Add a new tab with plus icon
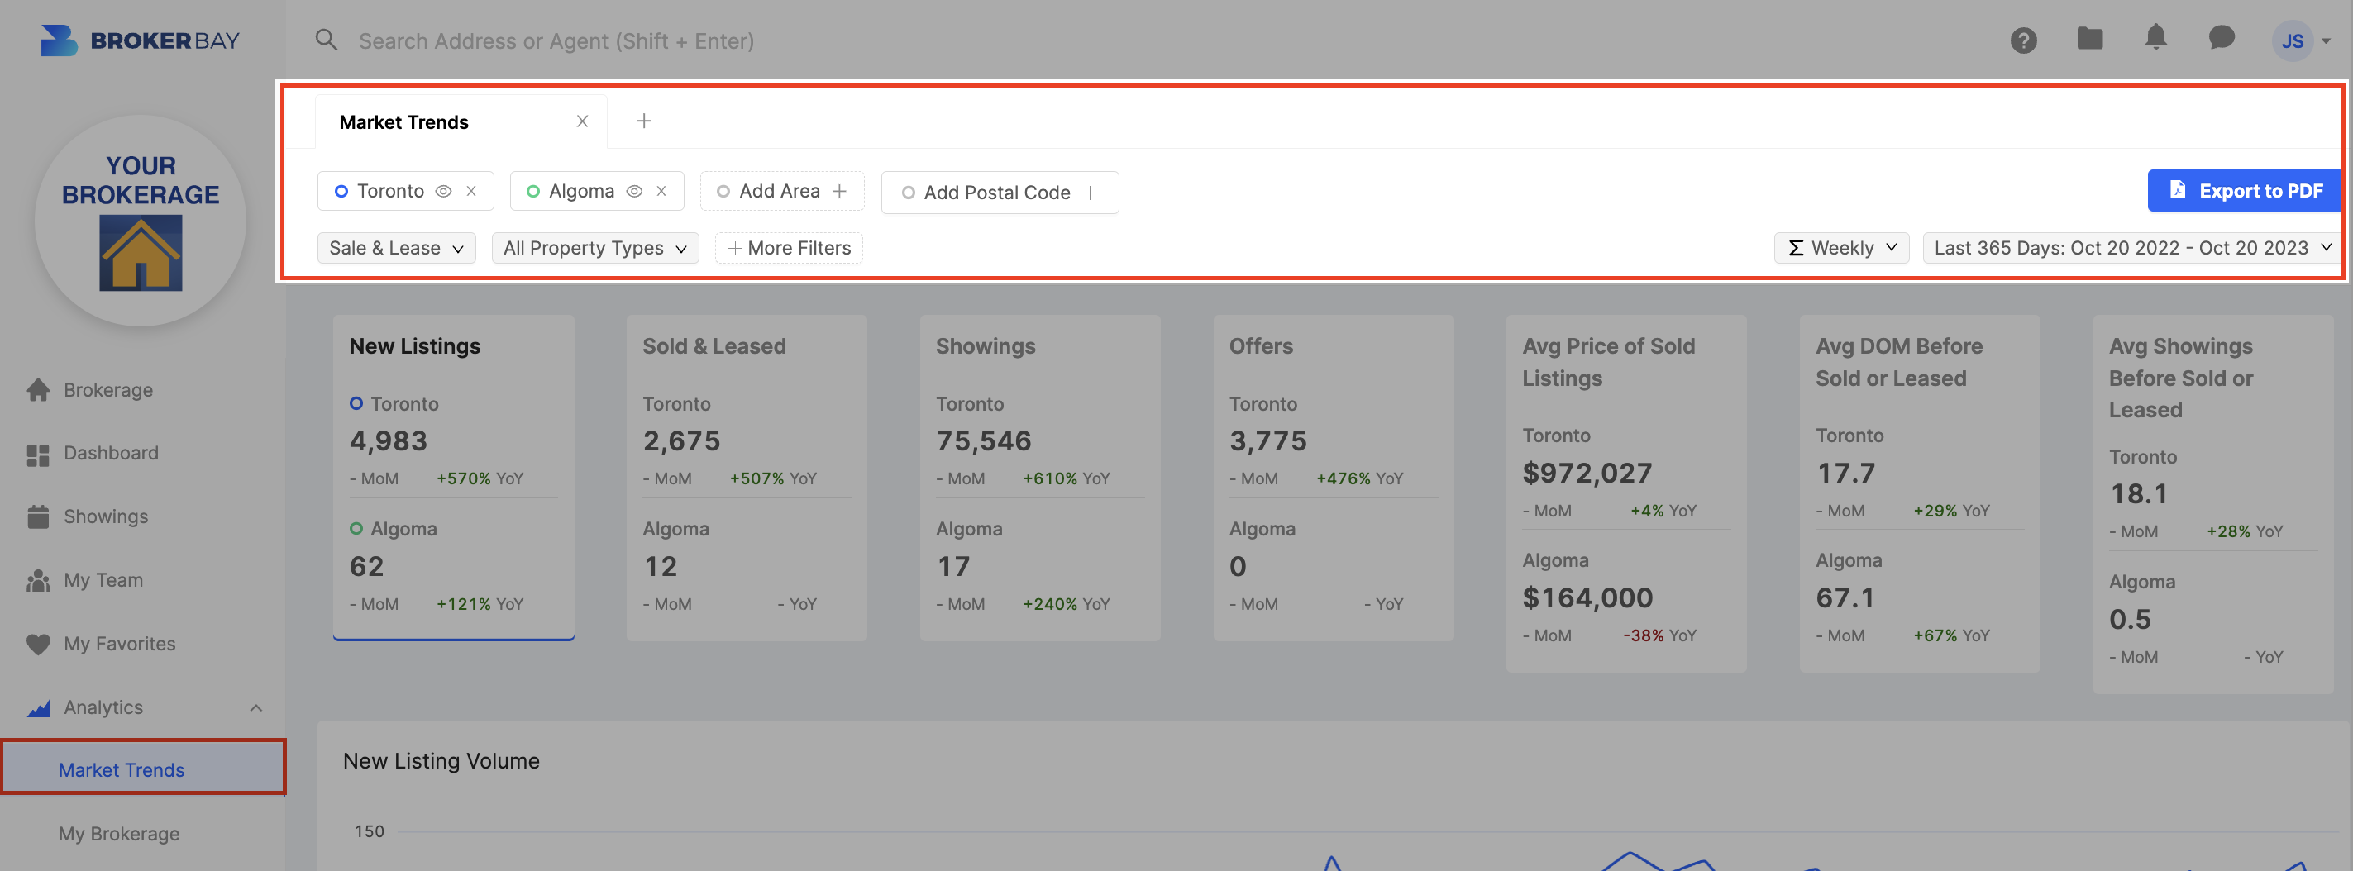This screenshot has height=871, width=2353. [x=644, y=121]
